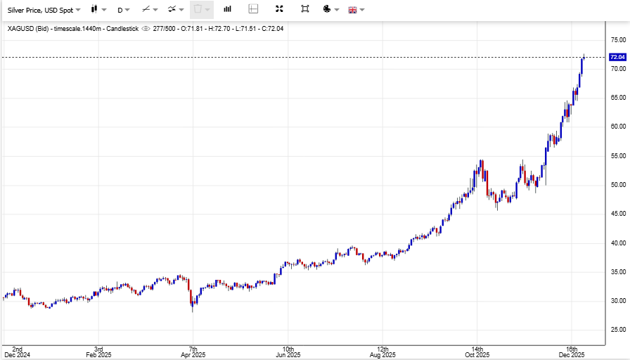Expand the language dropdown arrow
The width and height of the screenshot is (630, 360).
[362, 10]
